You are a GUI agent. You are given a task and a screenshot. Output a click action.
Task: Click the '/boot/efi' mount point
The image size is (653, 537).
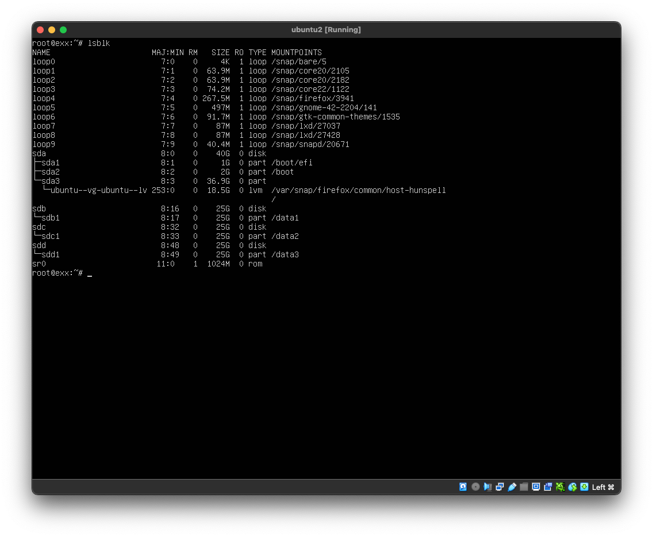[291, 163]
